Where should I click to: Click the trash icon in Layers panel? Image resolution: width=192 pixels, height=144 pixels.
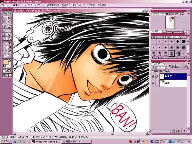point(184,131)
